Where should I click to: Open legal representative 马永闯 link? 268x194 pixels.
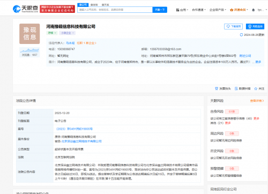(x=70, y=43)
